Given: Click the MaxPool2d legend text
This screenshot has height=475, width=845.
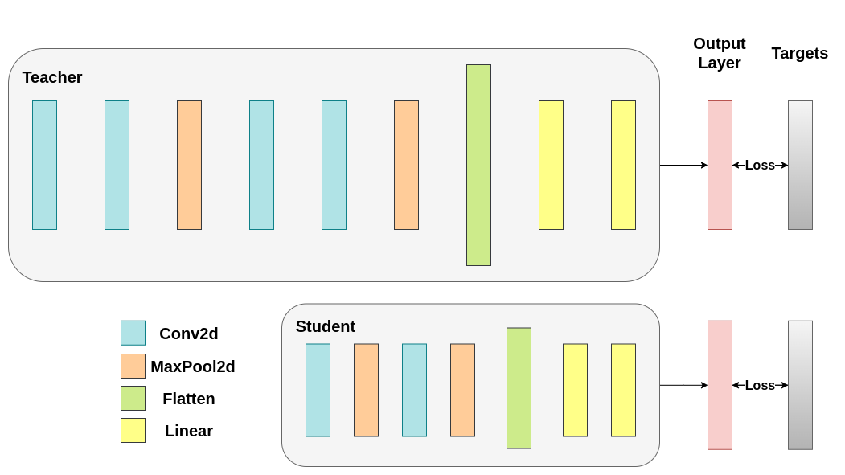Looking at the screenshot, I should click(x=193, y=366).
